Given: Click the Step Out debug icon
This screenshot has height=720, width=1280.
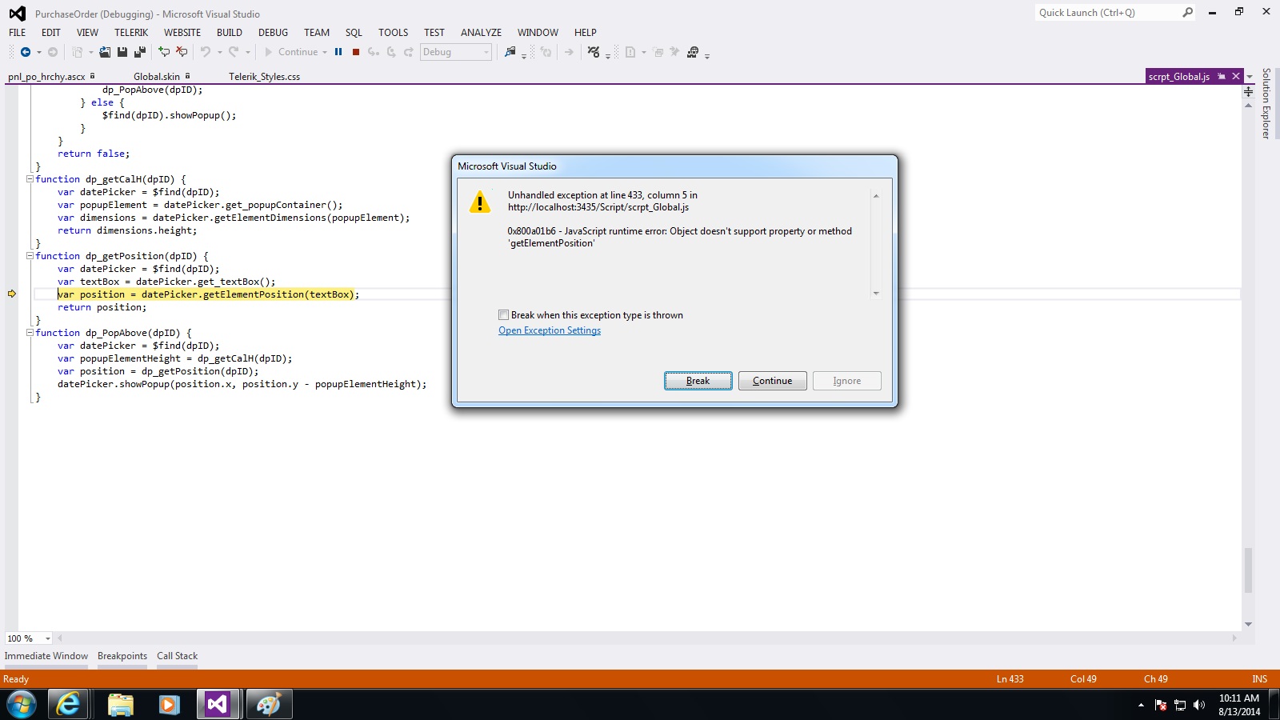Looking at the screenshot, I should 409,52.
